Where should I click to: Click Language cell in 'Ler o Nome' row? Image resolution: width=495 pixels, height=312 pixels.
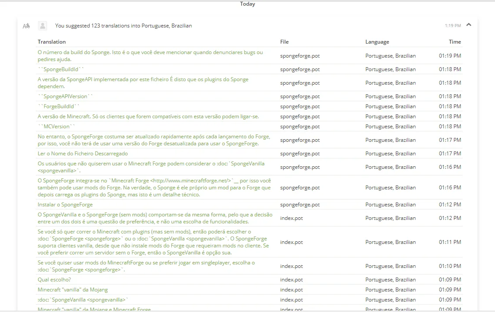coord(391,154)
